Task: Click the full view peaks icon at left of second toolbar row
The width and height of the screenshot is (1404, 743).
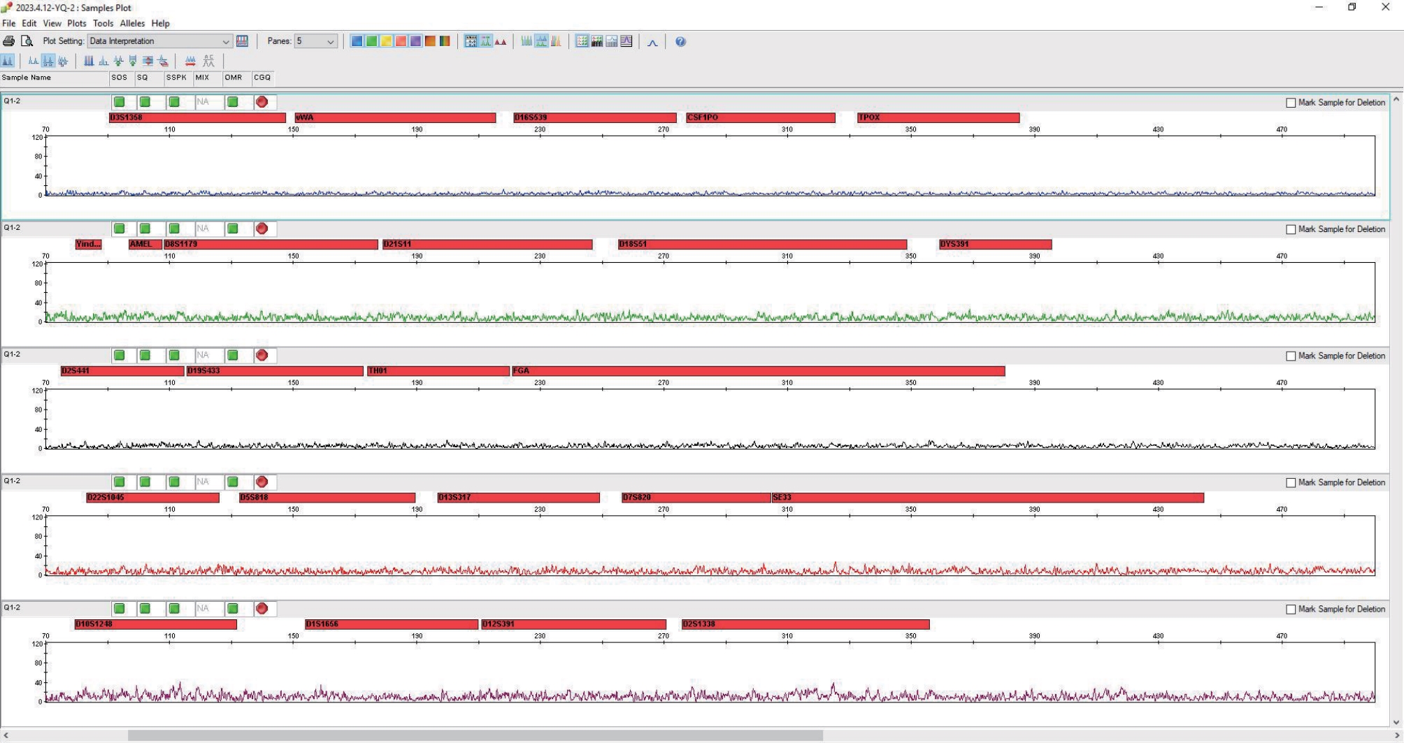Action: (8, 61)
